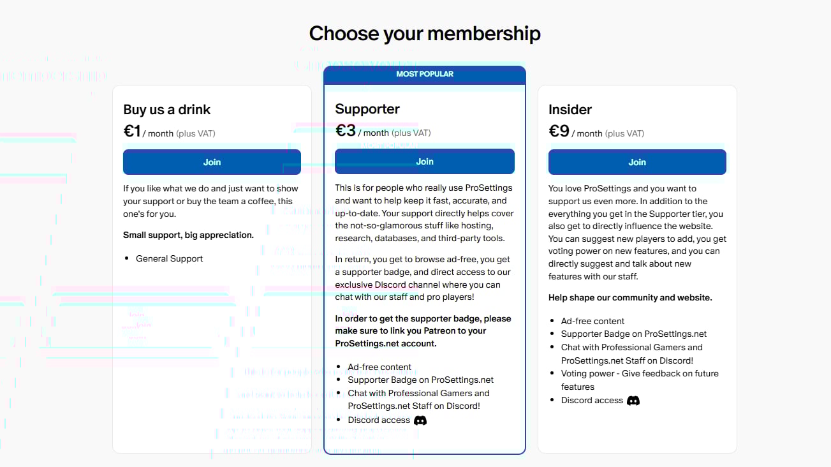Click the Discord access text in the Supporter card
Screen dimensions: 831x467
(x=379, y=420)
